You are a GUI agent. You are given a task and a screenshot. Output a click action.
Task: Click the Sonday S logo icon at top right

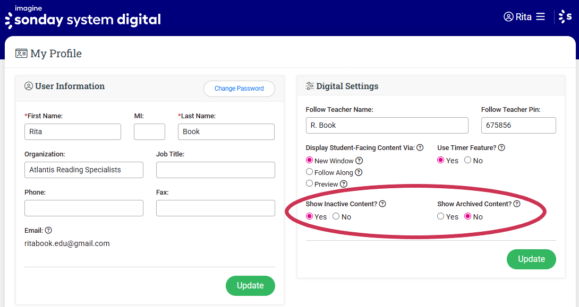click(565, 17)
